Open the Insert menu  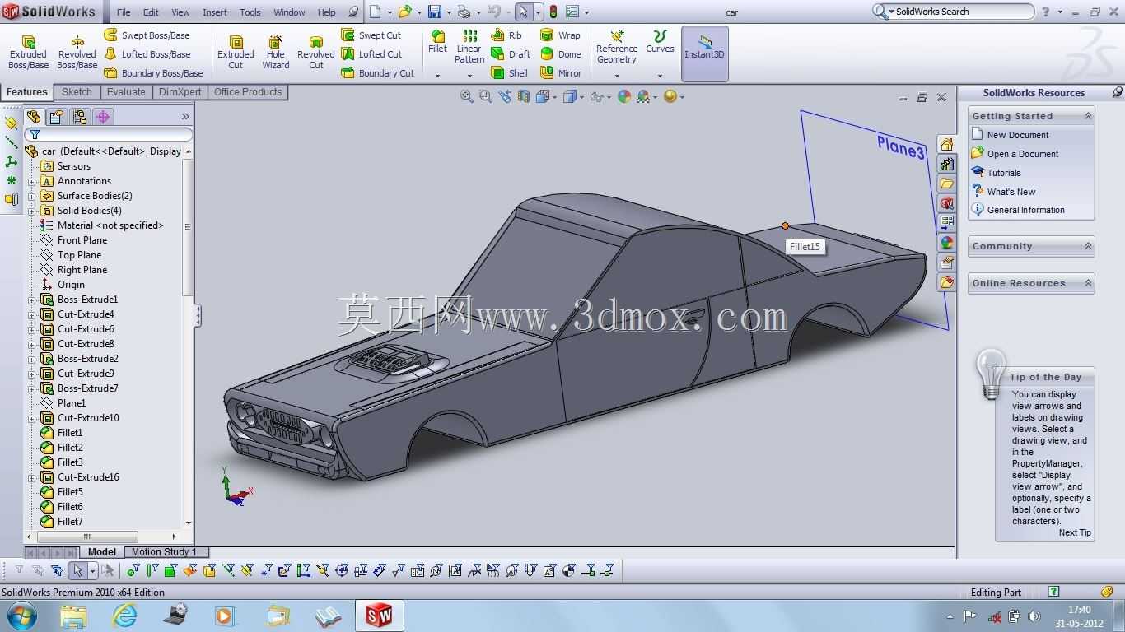(x=215, y=12)
